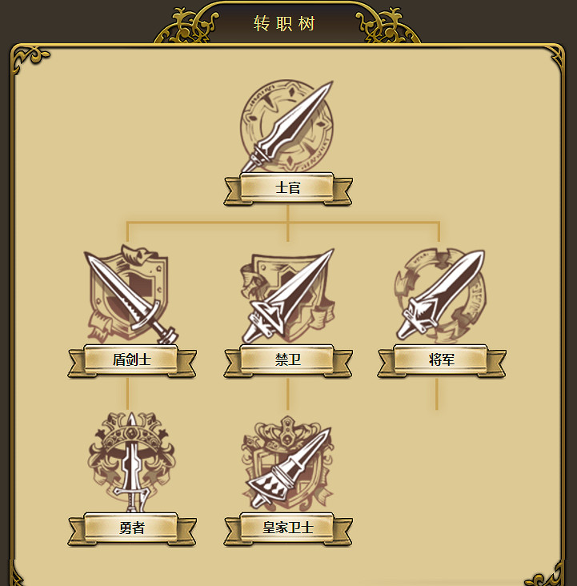Choose the 禁卫 class emblem icon
Viewport: 577px width, 586px height.
tap(287, 295)
